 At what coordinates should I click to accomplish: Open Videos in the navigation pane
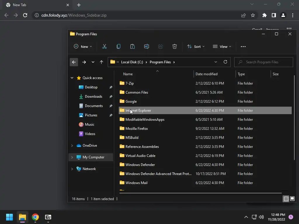coord(90,134)
